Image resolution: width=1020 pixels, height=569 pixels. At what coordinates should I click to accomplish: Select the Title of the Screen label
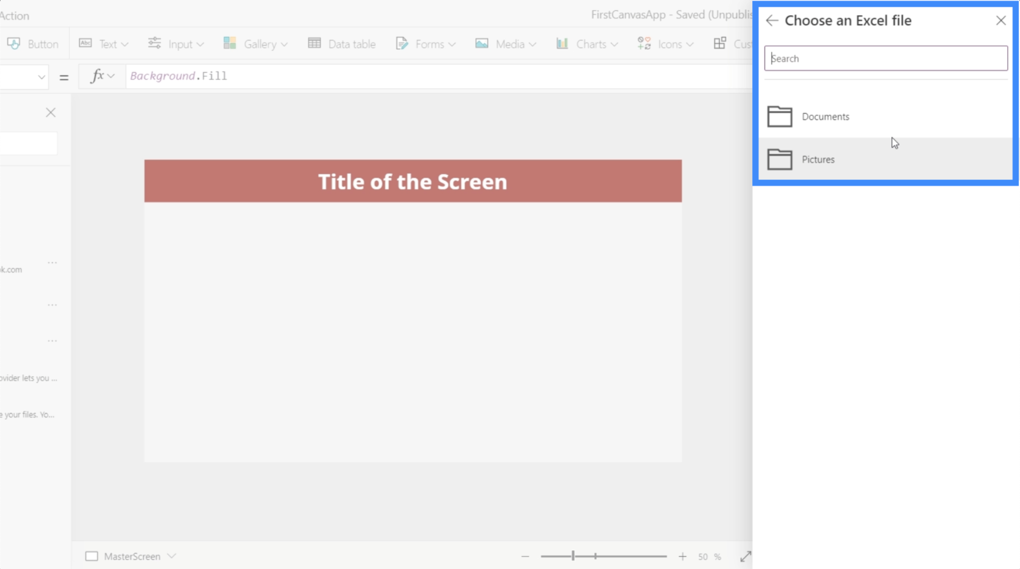413,181
